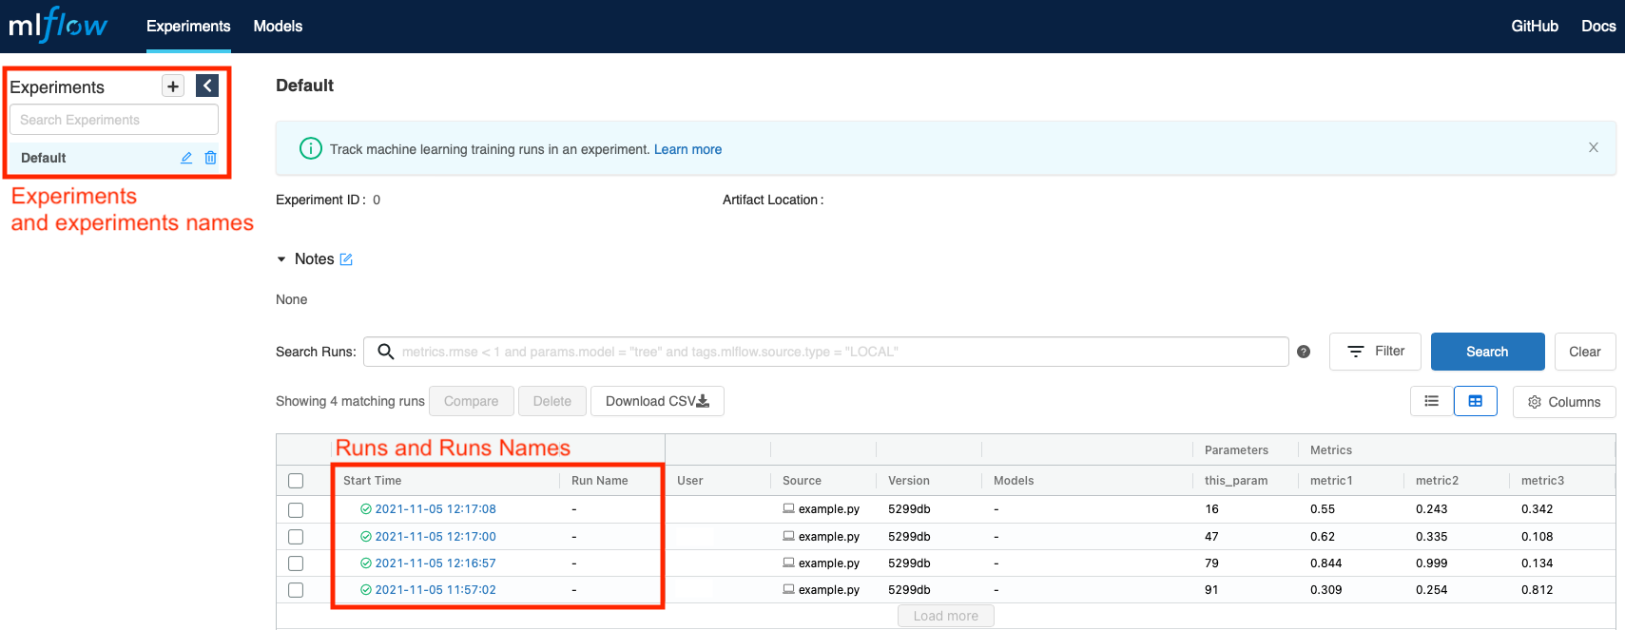This screenshot has width=1625, height=630.
Task: Collapse the Notes section triangle
Action: 281,259
